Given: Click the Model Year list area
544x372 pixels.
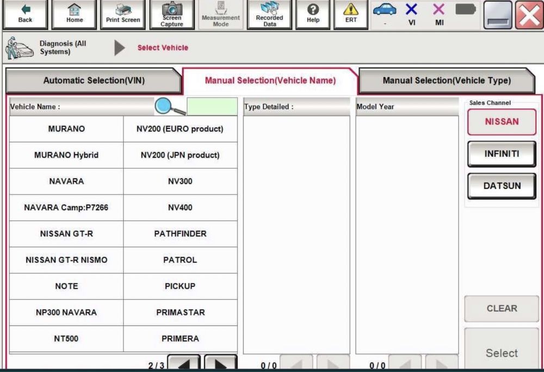Looking at the screenshot, I should point(407,235).
